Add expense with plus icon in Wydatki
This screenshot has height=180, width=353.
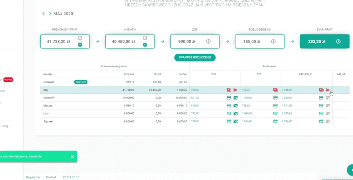pyautogui.click(x=145, y=45)
